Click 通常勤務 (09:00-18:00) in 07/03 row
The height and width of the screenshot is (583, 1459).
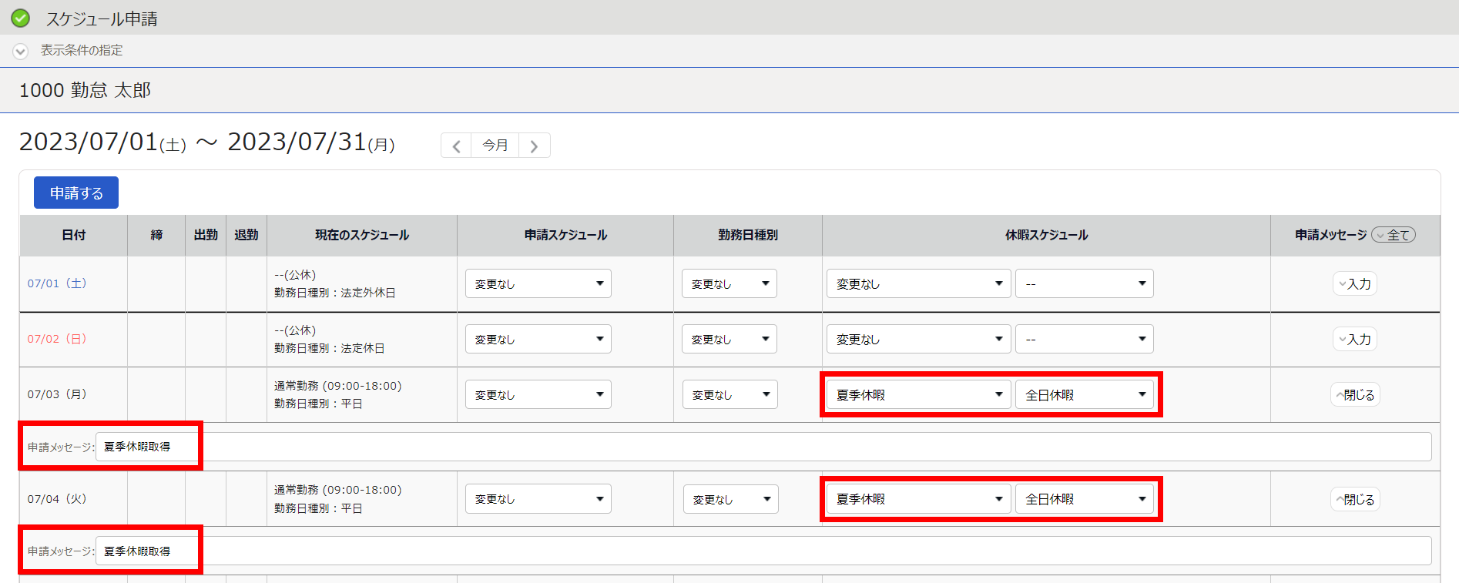338,386
